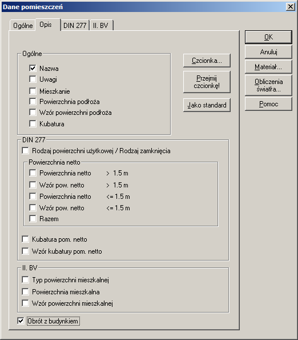This screenshot has height=340, width=298.
Task: Toggle Rodzaj powierzchni użytkowej checkbox
Action: pyautogui.click(x=25, y=151)
